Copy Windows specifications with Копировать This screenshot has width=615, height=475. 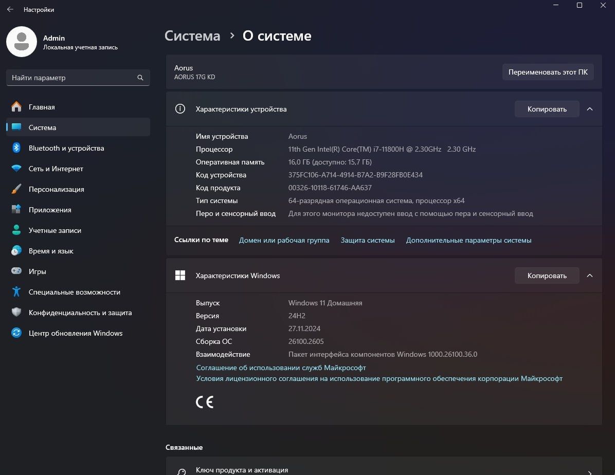(547, 276)
